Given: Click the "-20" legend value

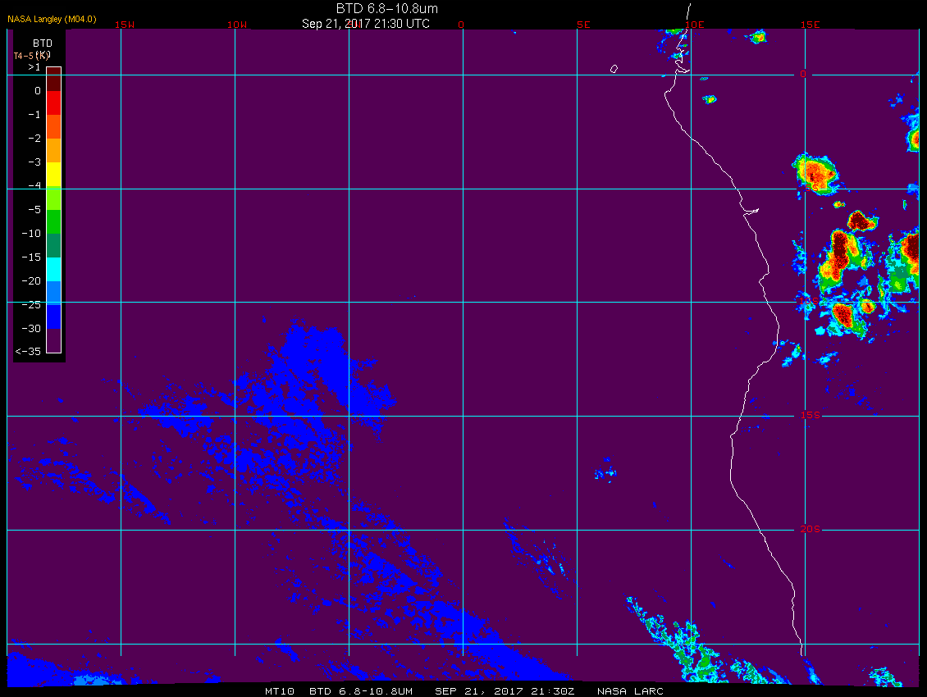Looking at the screenshot, I should (x=31, y=280).
